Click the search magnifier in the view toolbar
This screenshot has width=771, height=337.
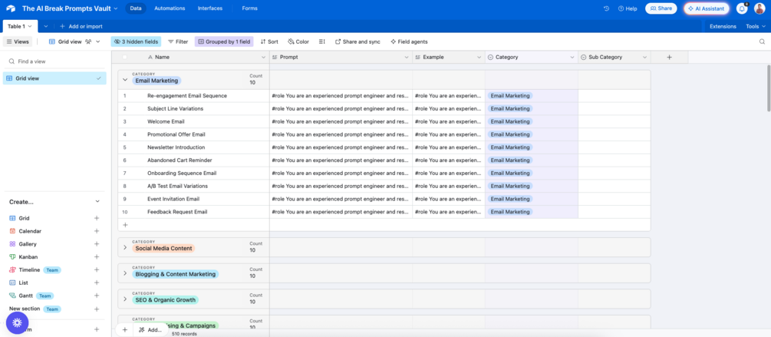tap(762, 41)
